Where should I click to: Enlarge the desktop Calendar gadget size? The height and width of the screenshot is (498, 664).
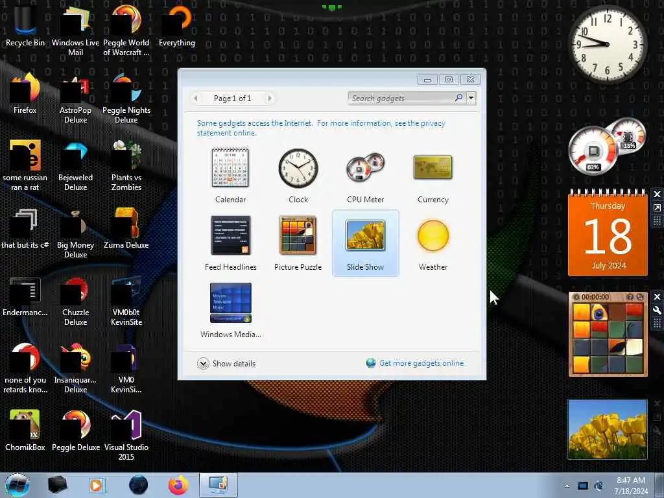click(657, 207)
